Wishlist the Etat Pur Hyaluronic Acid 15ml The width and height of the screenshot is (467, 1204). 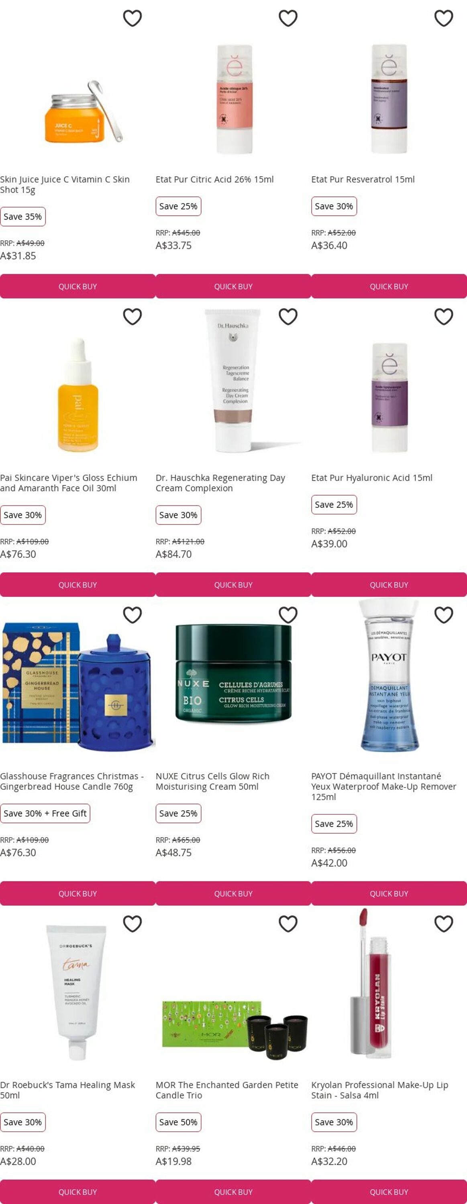444,316
